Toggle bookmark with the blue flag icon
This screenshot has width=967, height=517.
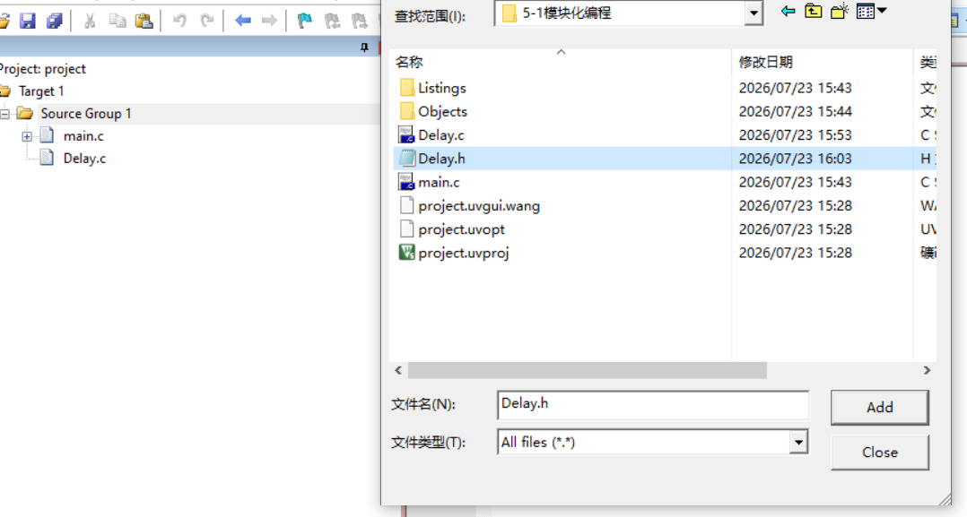coord(304,21)
